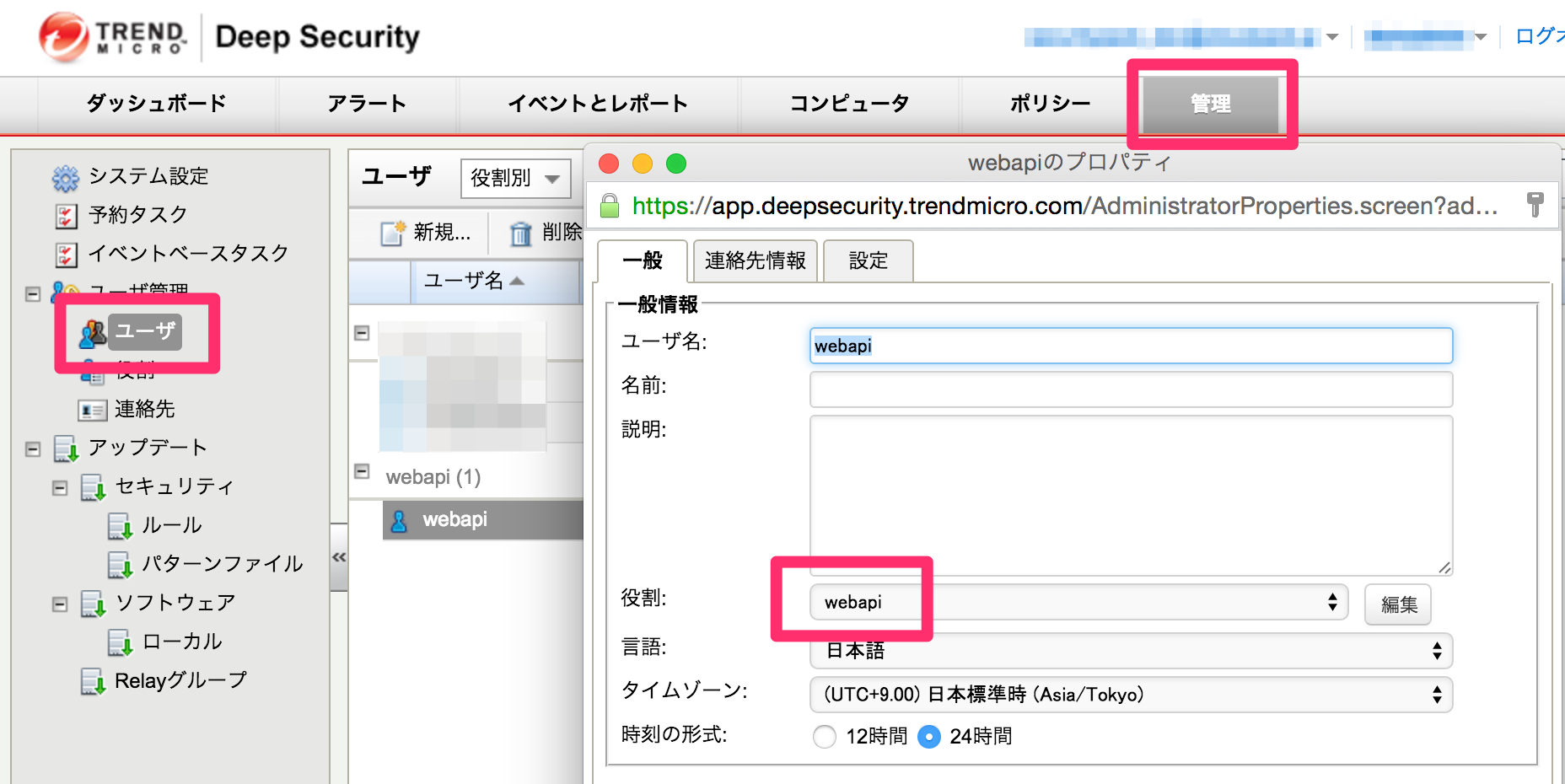The width and height of the screenshot is (1565, 784).
Task: Click the イベントベースタスク icon
Action: click(66, 255)
